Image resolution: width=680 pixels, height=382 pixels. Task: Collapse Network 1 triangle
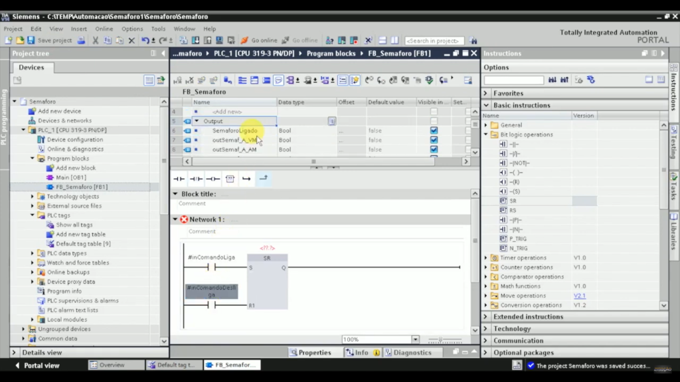click(x=175, y=219)
